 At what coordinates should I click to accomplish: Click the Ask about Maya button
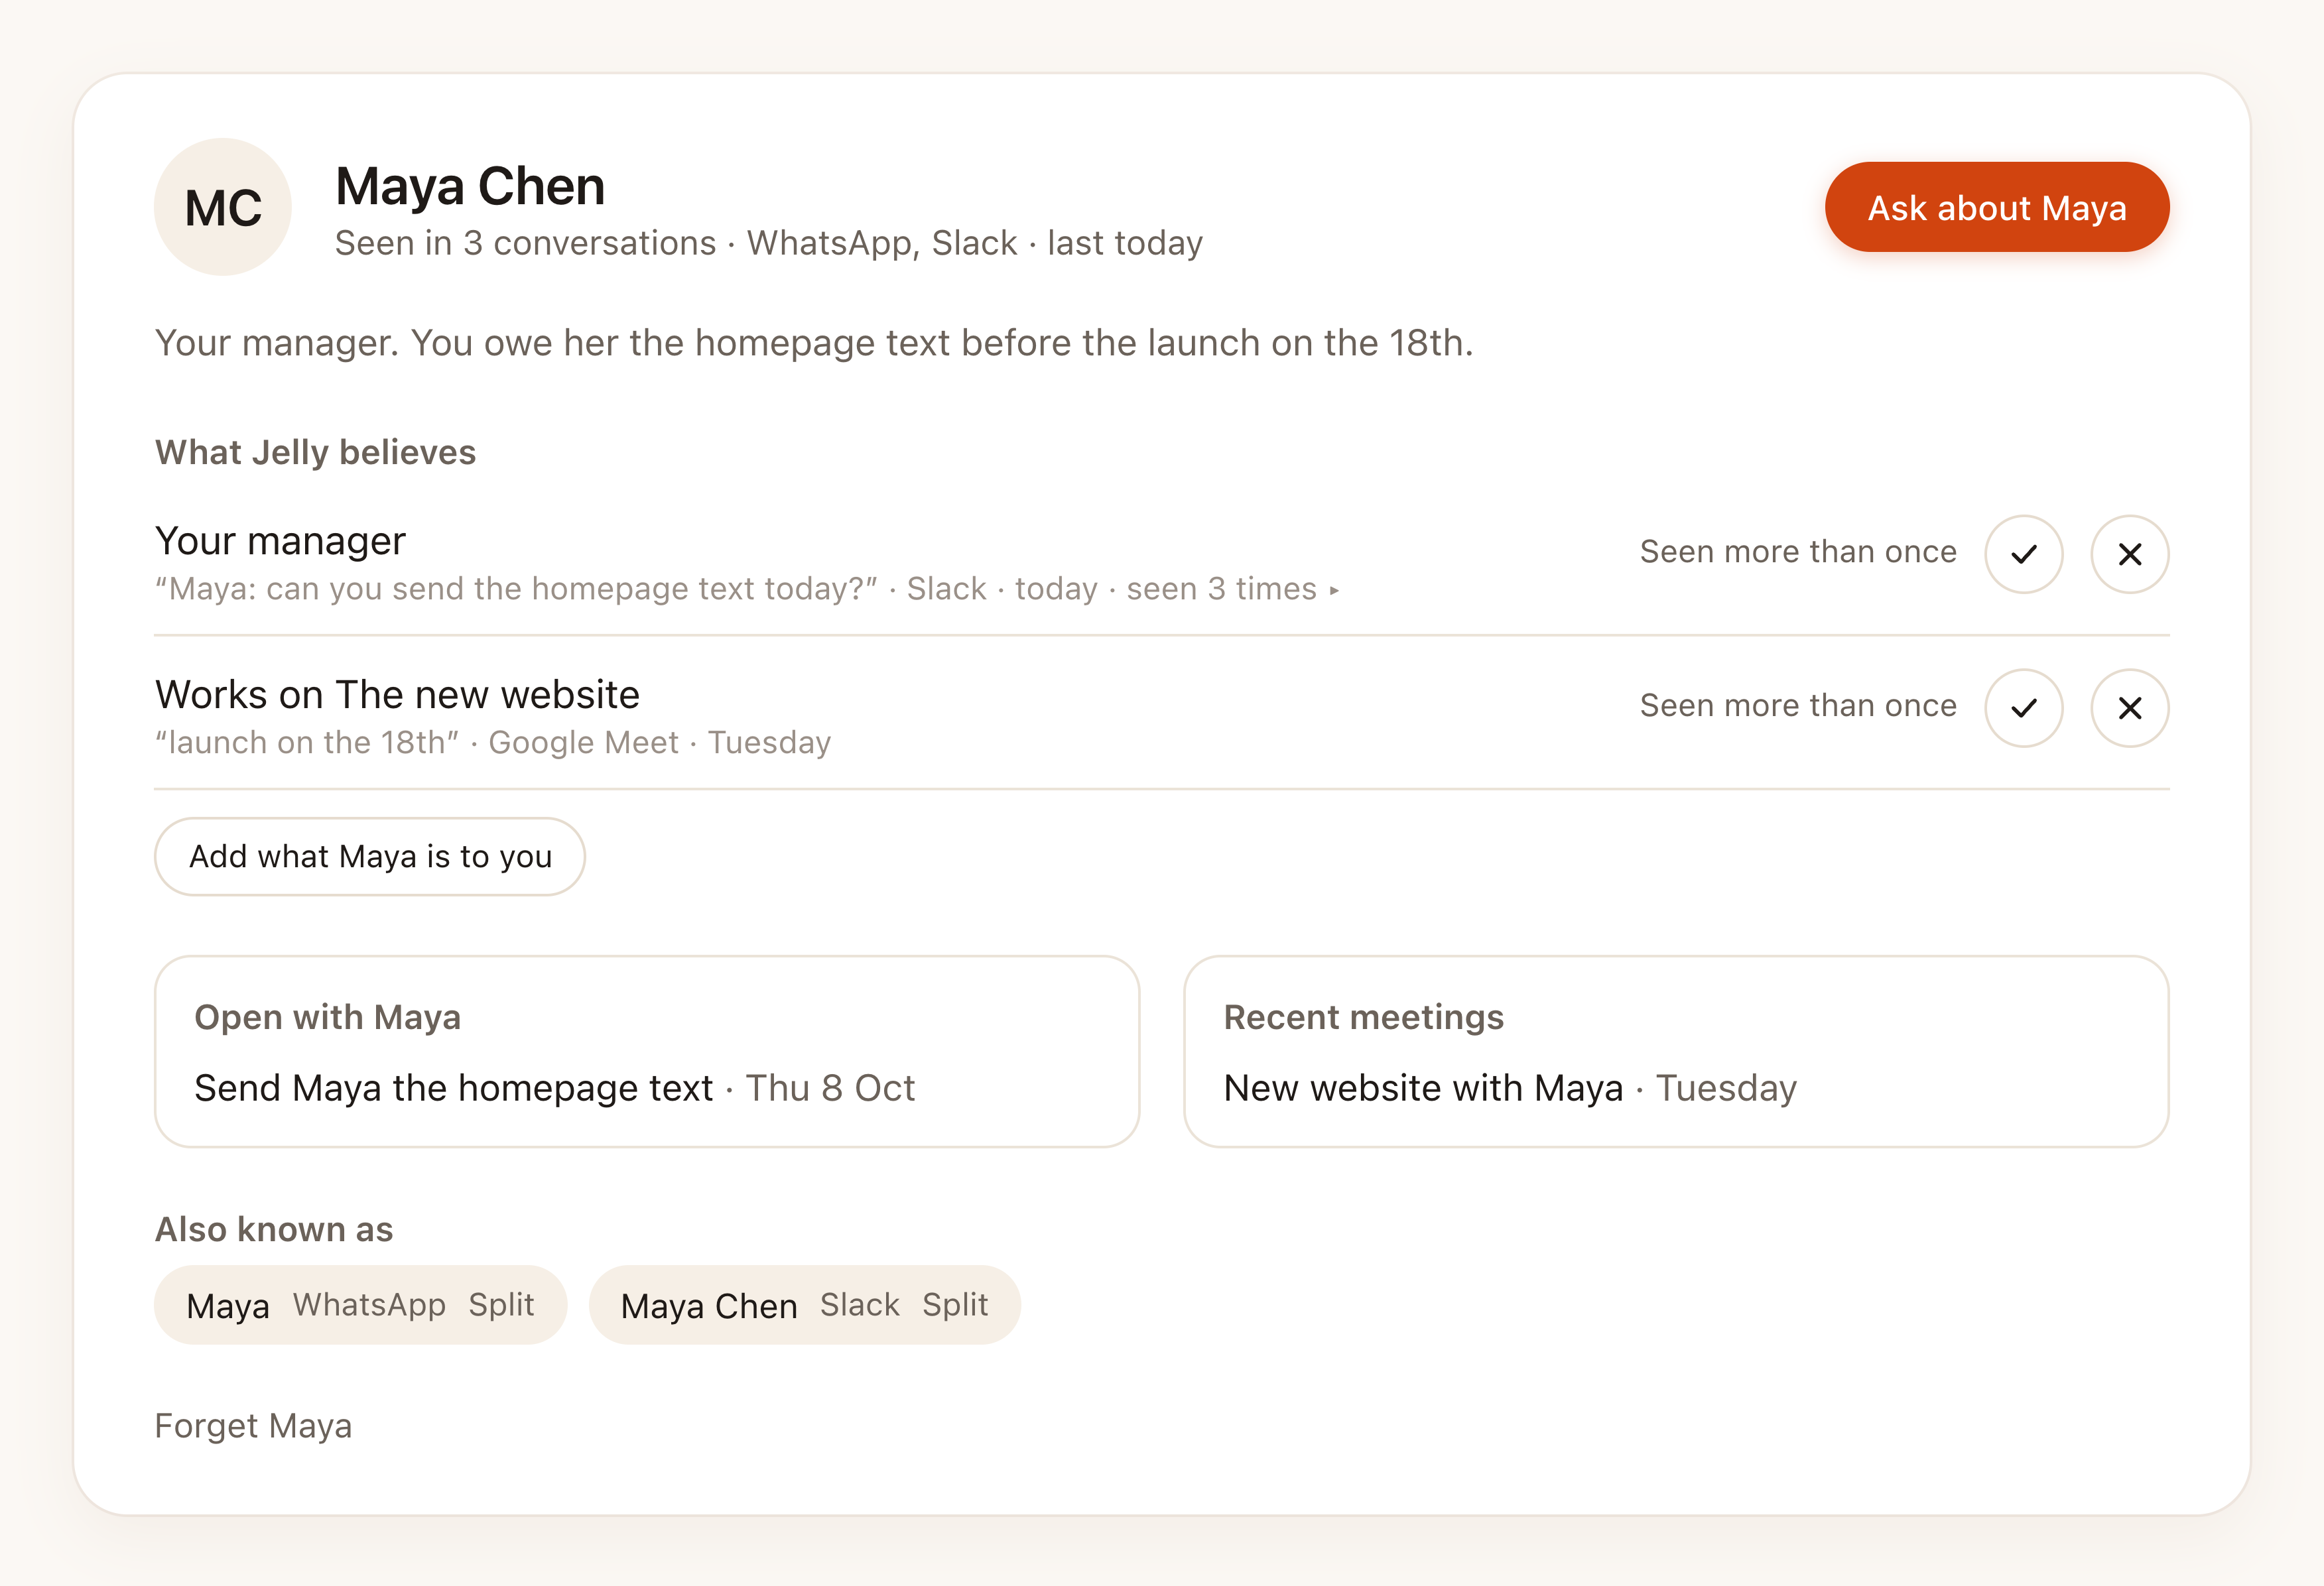tap(1996, 207)
